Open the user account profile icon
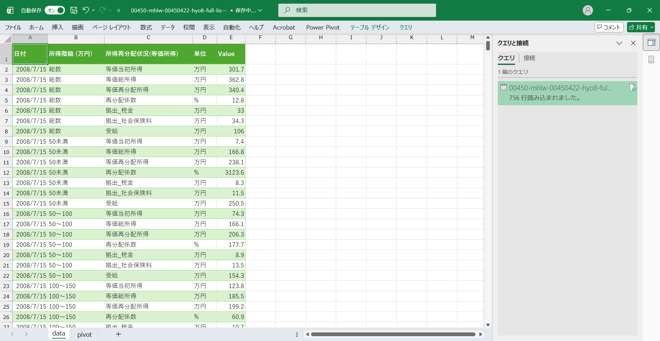Viewport: 660px width, 341px height. pos(587,10)
